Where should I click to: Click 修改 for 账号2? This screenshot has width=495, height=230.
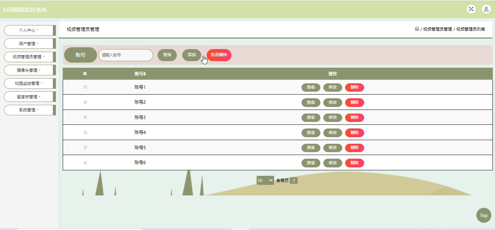click(333, 102)
